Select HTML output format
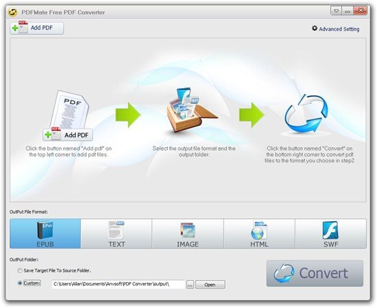This screenshot has height=308, width=377. (259, 233)
